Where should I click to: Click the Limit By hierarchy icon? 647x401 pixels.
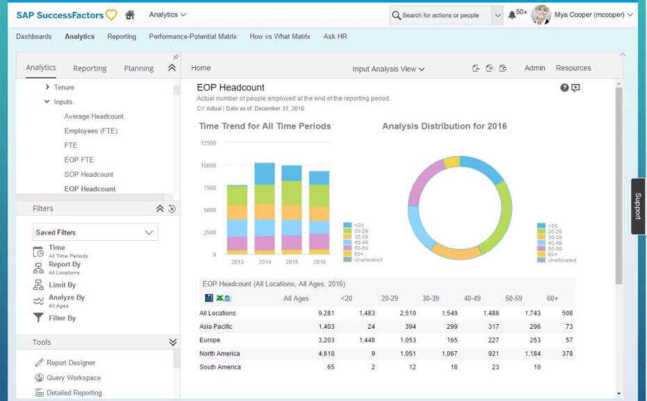pos(38,284)
